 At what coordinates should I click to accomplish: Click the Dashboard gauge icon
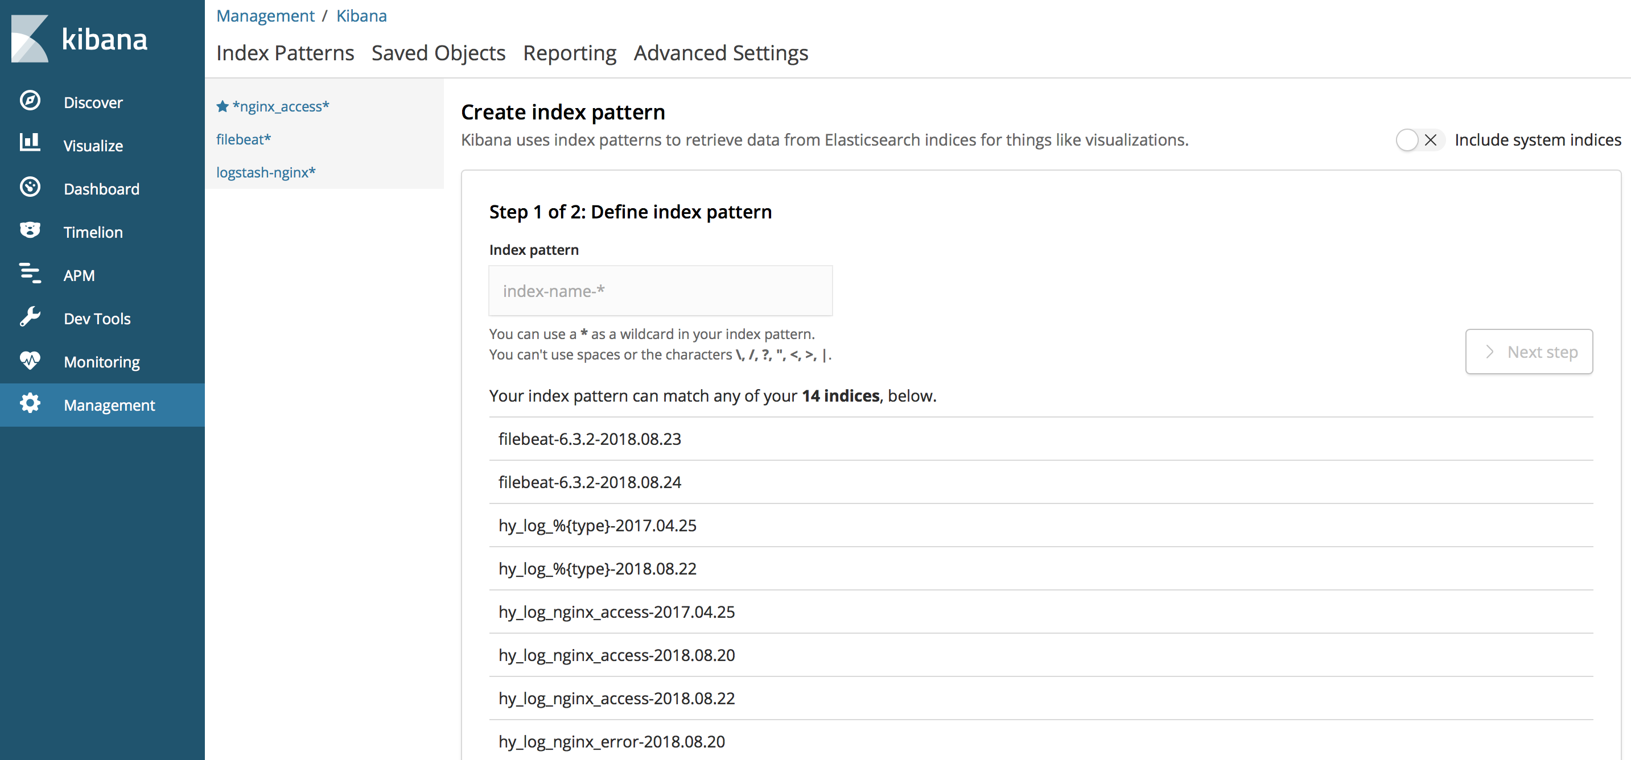(x=30, y=187)
